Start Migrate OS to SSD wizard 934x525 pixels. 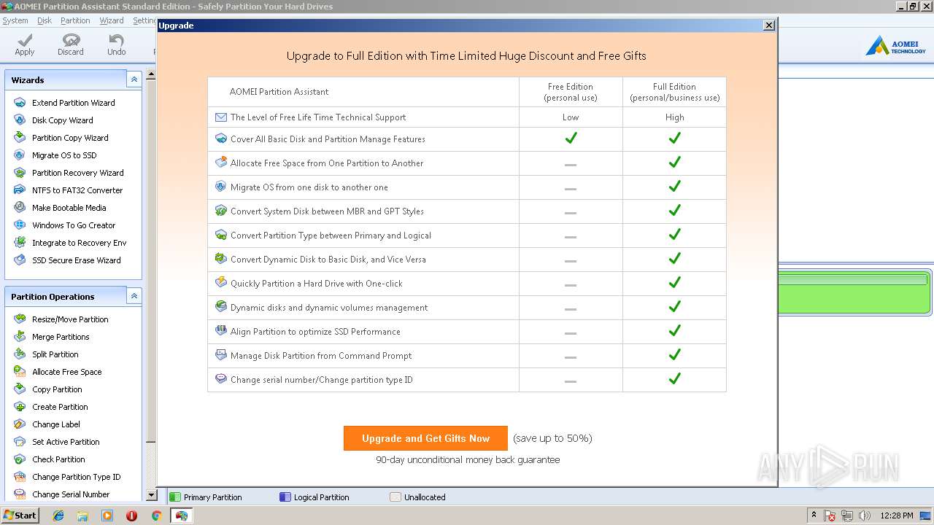pos(64,155)
